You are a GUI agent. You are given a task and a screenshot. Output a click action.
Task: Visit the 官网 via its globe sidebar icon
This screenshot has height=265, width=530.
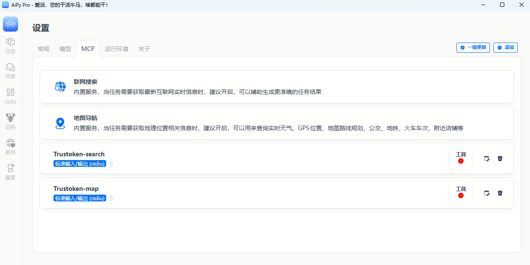point(10,147)
